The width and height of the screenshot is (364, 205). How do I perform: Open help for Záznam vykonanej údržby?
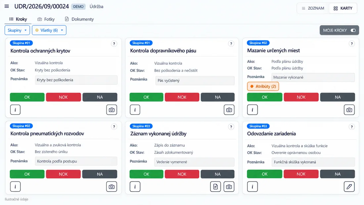click(x=231, y=127)
